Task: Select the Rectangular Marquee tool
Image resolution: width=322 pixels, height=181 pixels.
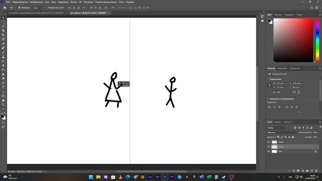Action: [3, 22]
